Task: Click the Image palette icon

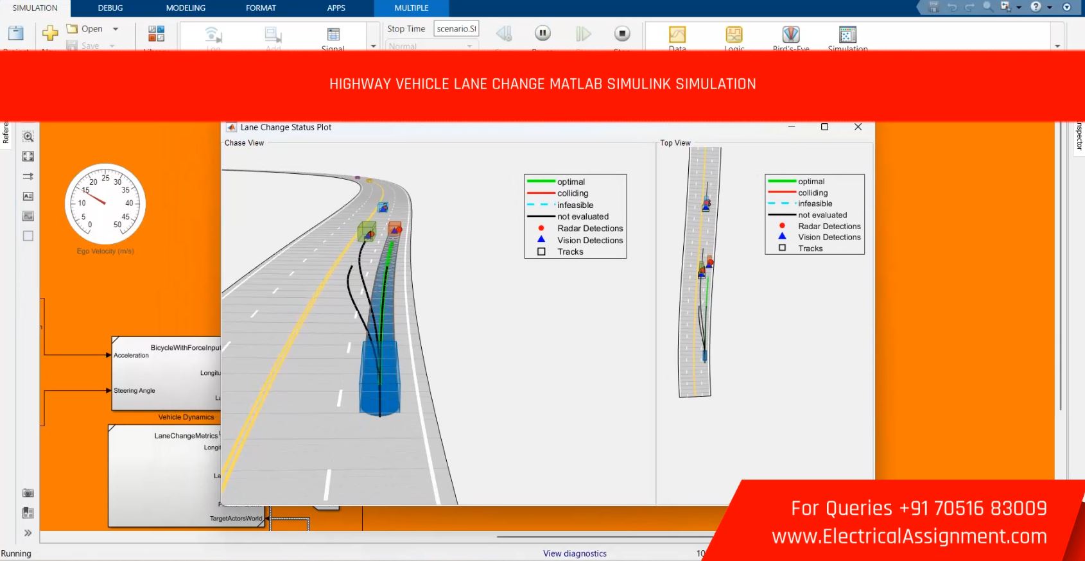Action: pos(28,216)
